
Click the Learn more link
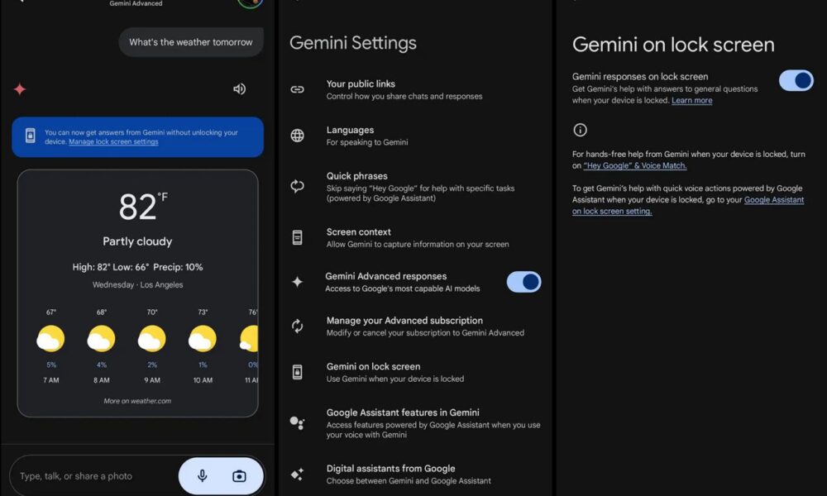(692, 100)
